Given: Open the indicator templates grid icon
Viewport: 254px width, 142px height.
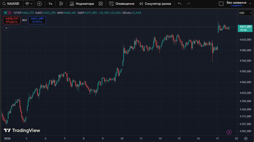Looking at the screenshot, I should pyautogui.click(x=101, y=4).
